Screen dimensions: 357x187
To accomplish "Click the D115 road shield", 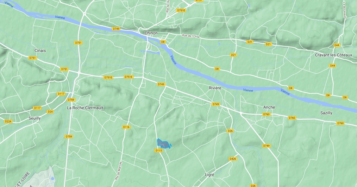I will (x=159, y=150).
